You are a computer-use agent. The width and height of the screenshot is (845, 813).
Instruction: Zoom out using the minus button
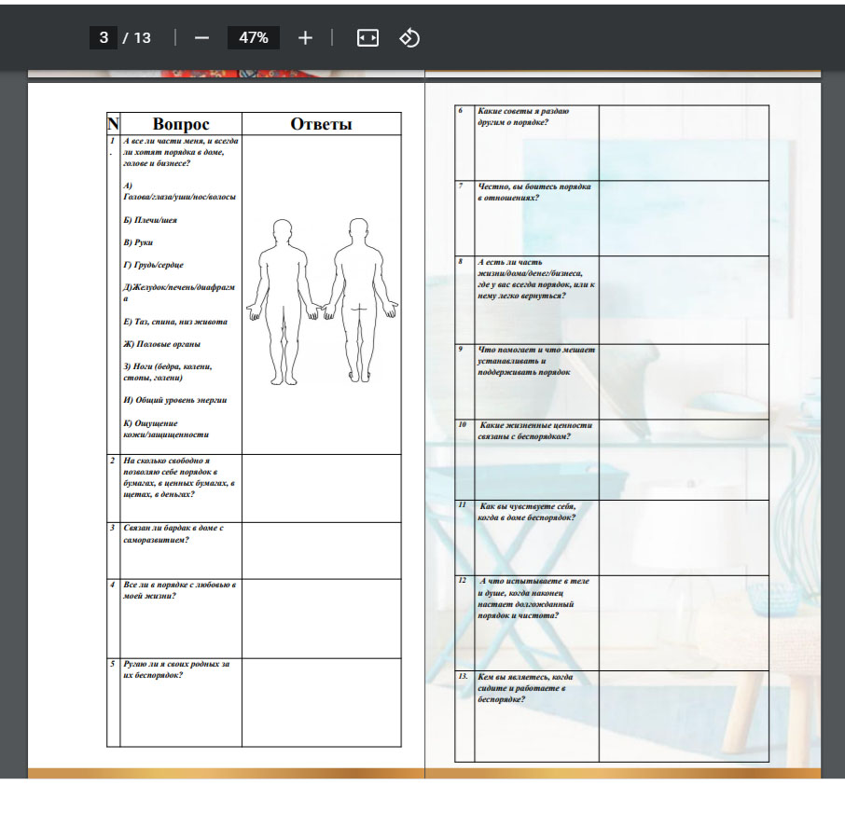201,38
